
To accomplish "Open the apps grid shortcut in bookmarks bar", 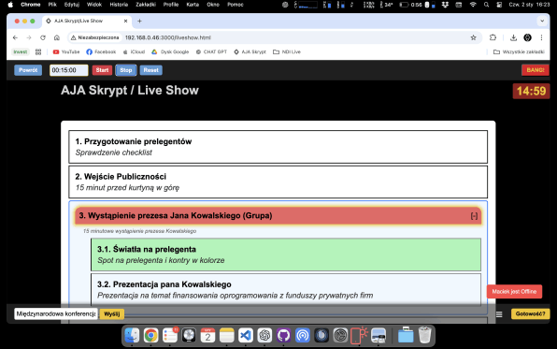I will point(38,52).
